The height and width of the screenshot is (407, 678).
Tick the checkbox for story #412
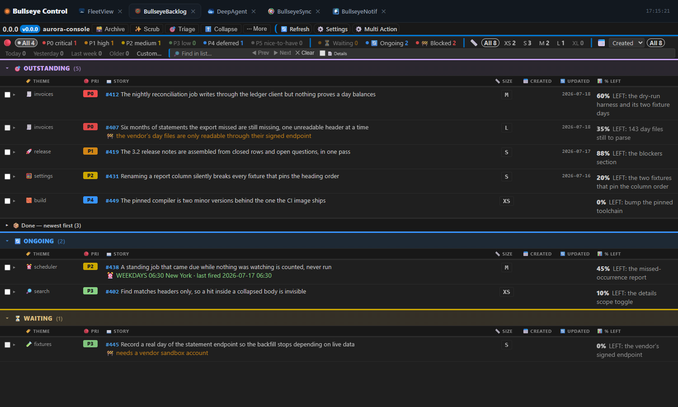7,95
